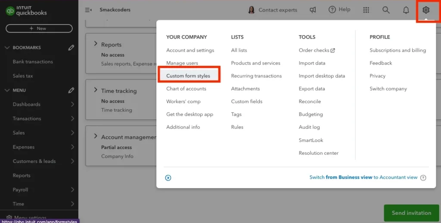Open Privacy under Profile
Image resolution: width=441 pixels, height=223 pixels.
point(377,76)
